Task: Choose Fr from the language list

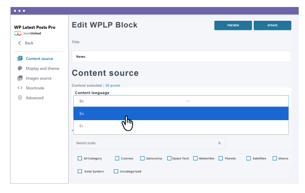Action: coord(181,127)
